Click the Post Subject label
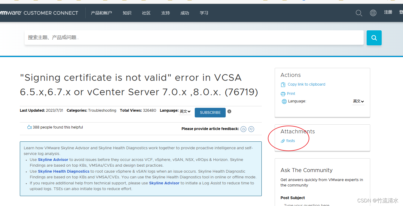 coord(293,198)
